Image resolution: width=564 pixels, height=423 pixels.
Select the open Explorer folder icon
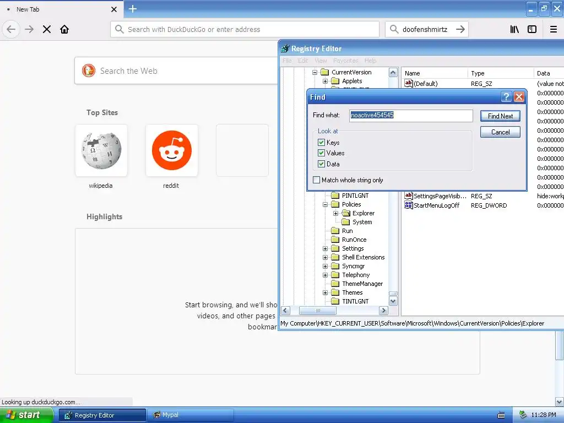coord(346,213)
